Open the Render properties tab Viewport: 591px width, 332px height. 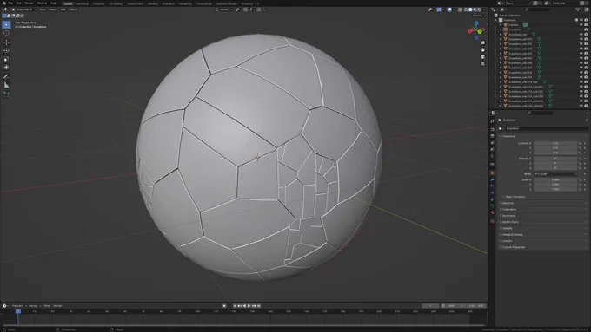tap(492, 129)
